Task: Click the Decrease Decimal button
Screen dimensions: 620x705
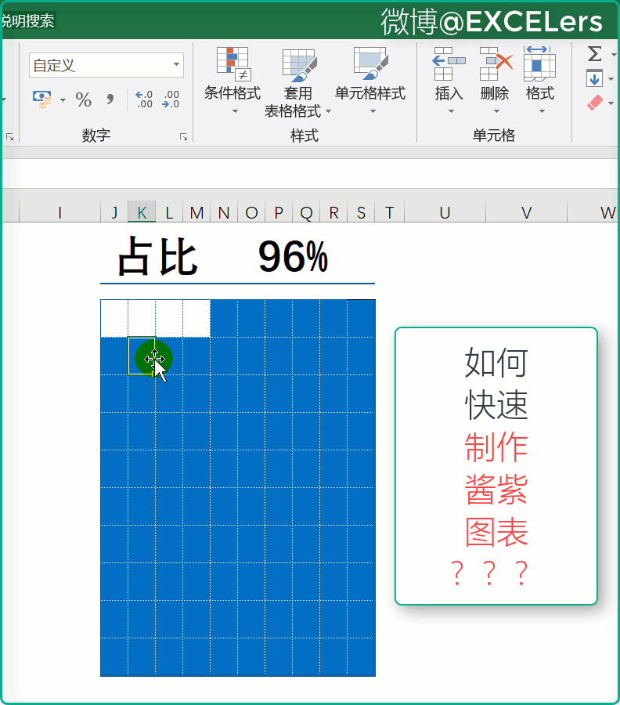Action: (x=171, y=99)
